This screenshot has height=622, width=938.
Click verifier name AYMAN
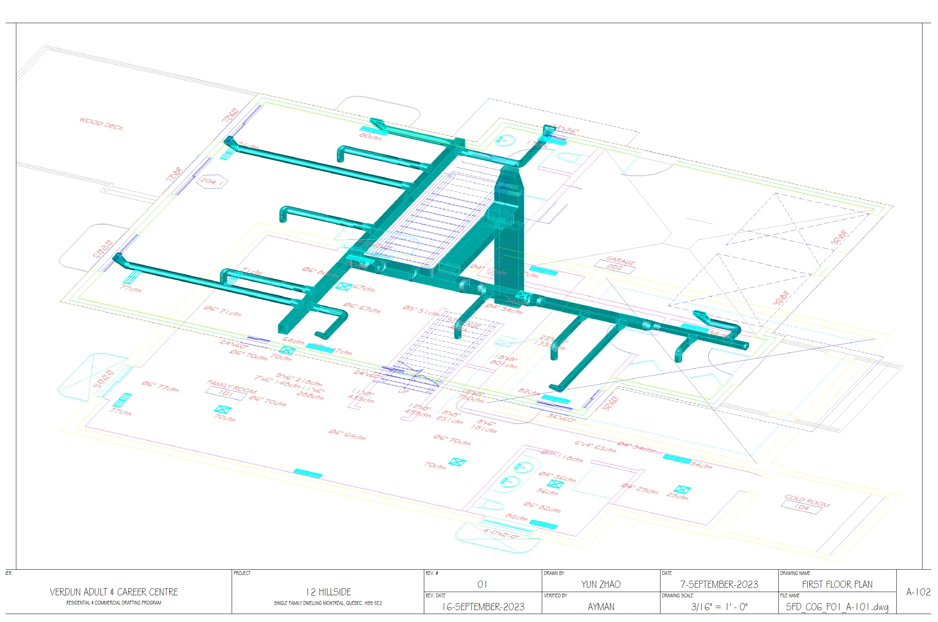[x=601, y=607]
